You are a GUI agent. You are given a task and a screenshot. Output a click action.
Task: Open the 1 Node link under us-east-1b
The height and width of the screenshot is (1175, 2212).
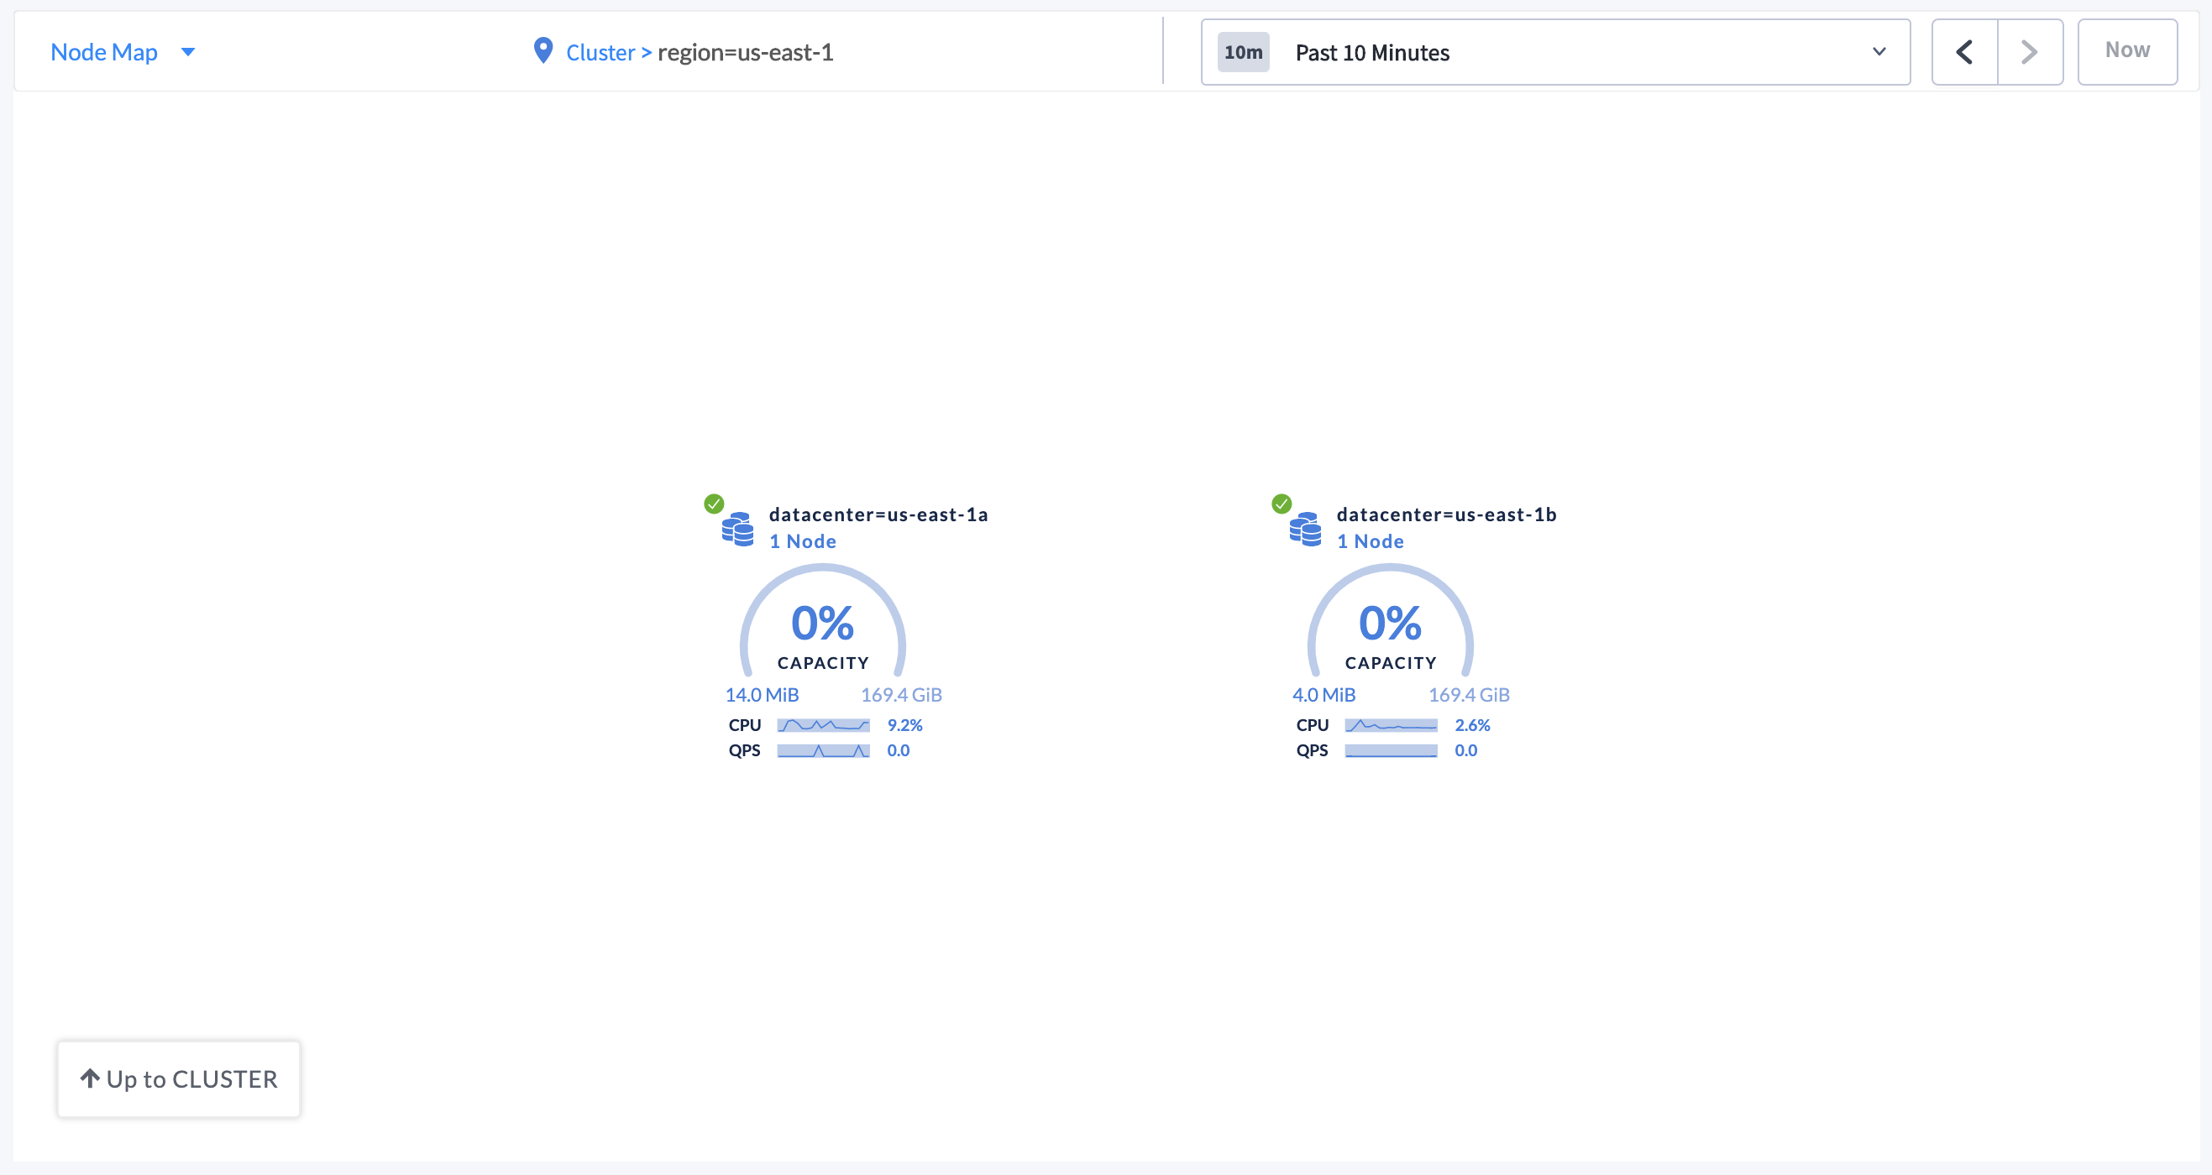(1370, 541)
